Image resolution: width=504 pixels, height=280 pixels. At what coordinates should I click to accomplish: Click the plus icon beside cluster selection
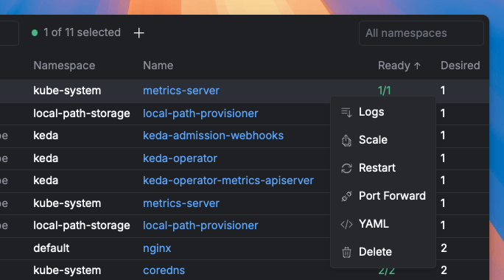pos(139,33)
